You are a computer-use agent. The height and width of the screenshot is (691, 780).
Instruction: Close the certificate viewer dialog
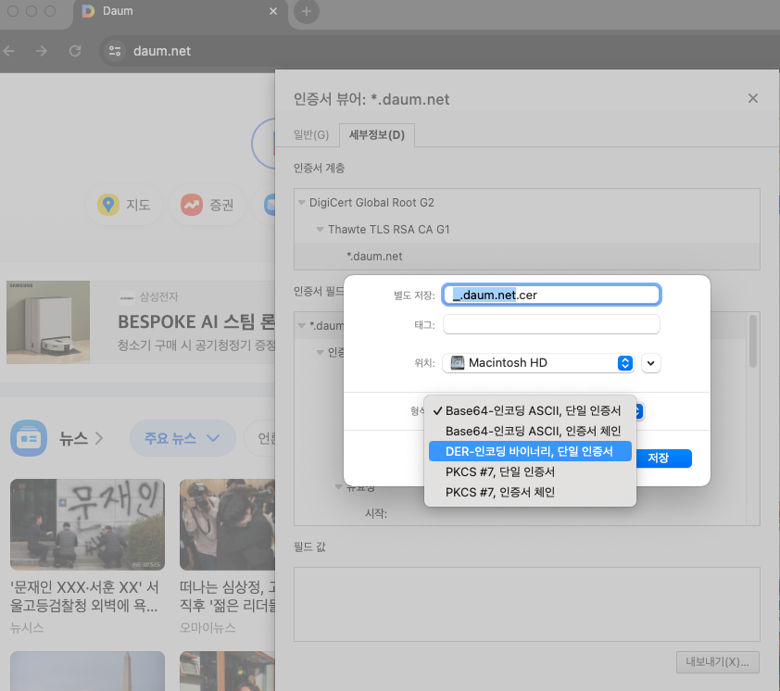(752, 98)
